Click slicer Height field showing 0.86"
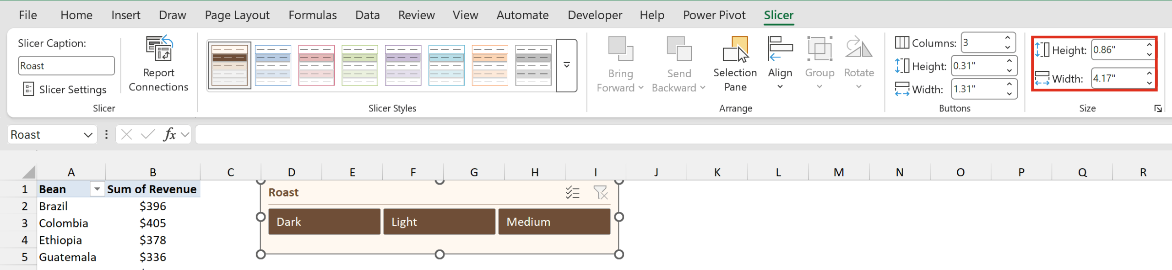1172x270 pixels. pos(1117,50)
